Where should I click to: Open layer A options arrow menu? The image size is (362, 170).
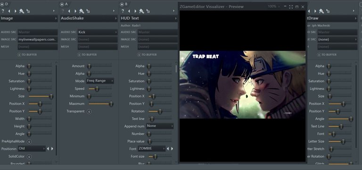coord(114,11)
